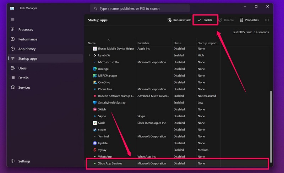The width and height of the screenshot is (284, 173).
Task: Select the Users sidebar icon
Action: pyautogui.click(x=13, y=68)
